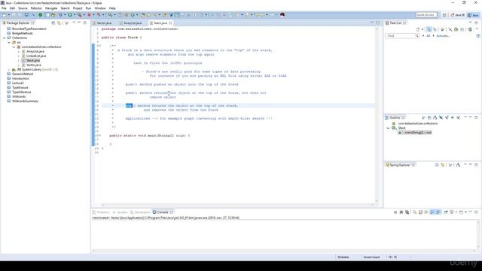Open the Problems tab in bottom panel
Image resolution: width=482 pixels, height=271 pixels.
pyautogui.click(x=101, y=212)
